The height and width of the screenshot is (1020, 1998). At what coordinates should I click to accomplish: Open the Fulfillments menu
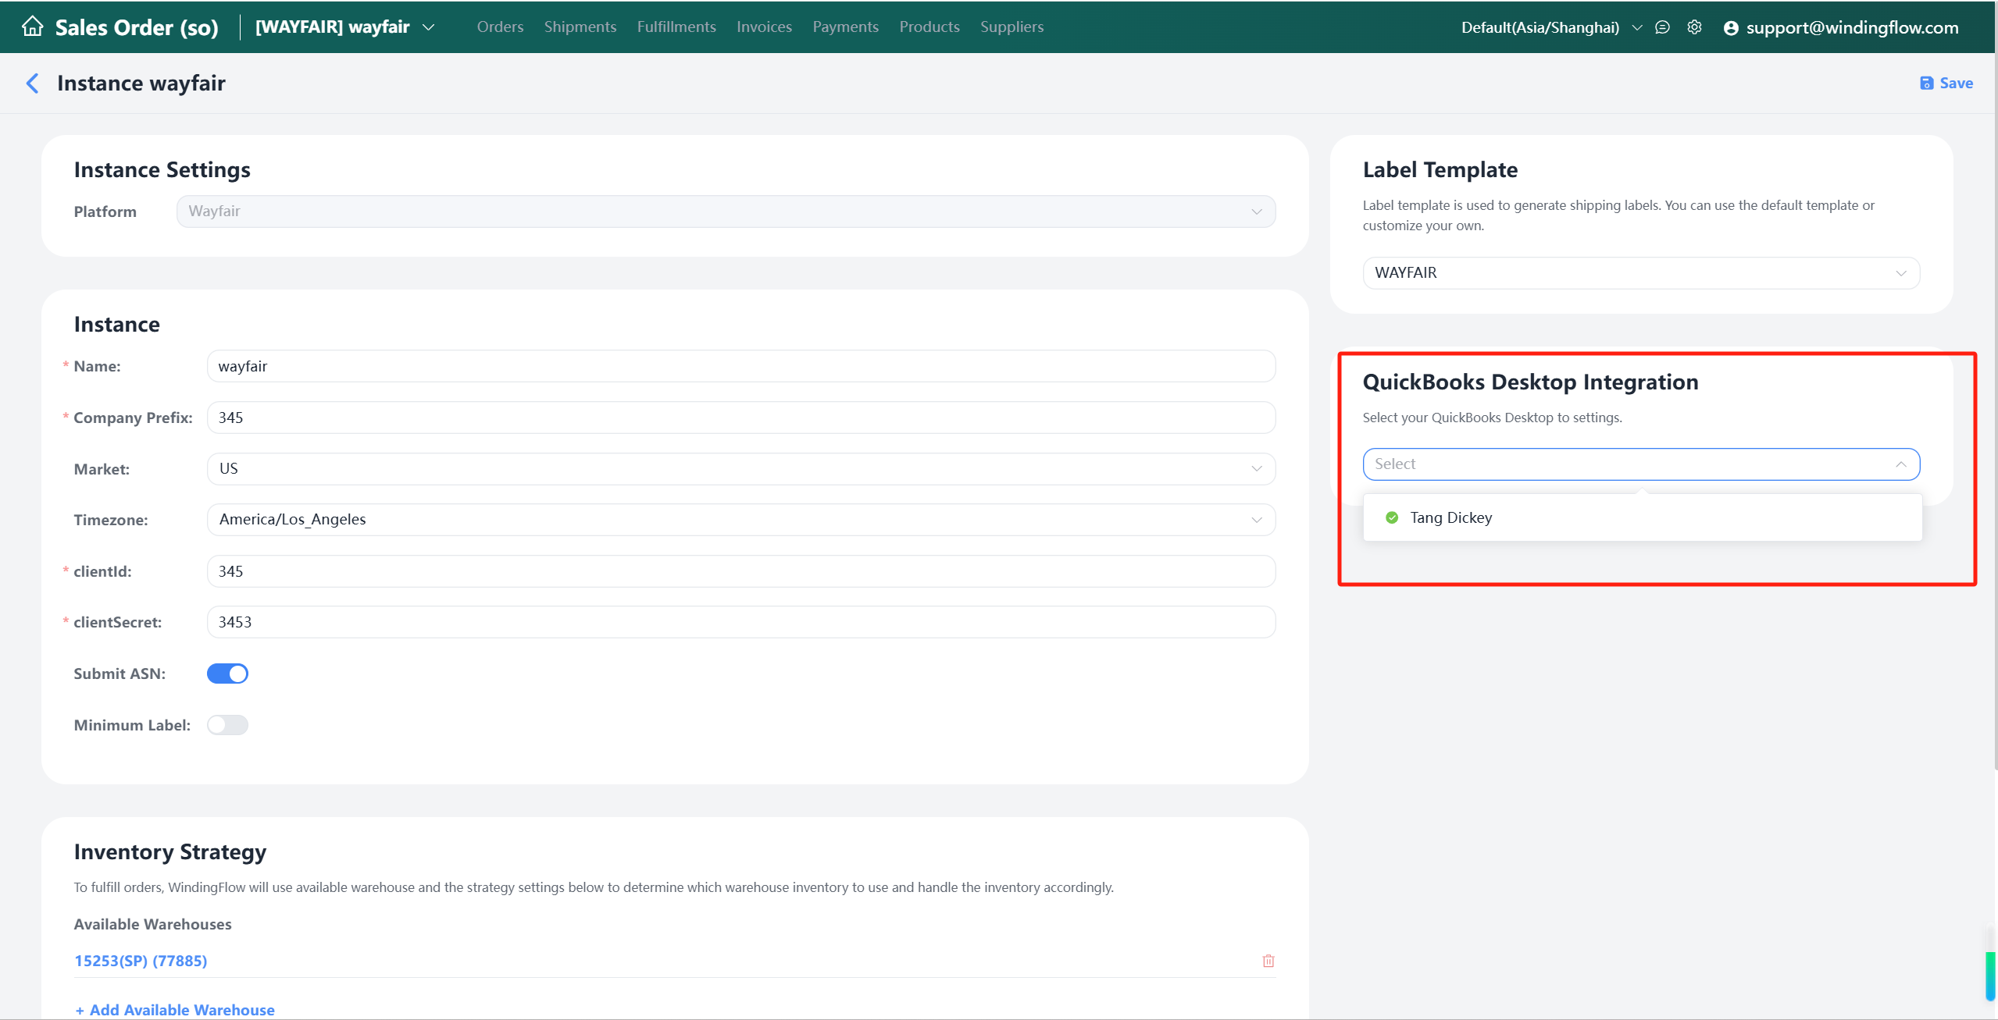pos(676,27)
